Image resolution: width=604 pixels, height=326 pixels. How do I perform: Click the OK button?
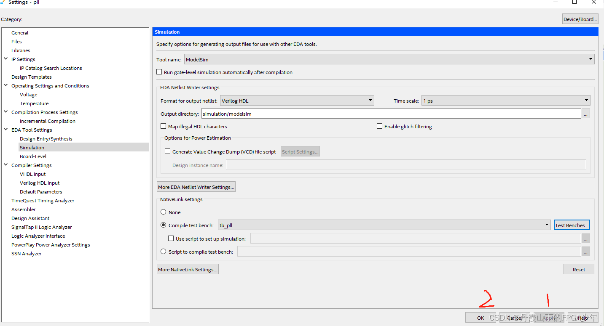click(x=481, y=318)
